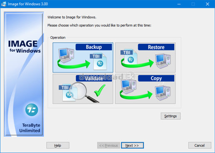
Task: Click the green arrow in Backup tile
Action: 74,64
